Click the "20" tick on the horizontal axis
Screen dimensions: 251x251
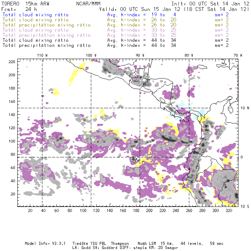tap(30, 211)
